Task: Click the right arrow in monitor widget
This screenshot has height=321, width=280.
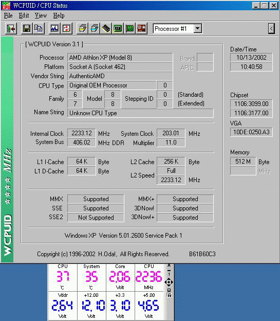Action: tap(172, 282)
